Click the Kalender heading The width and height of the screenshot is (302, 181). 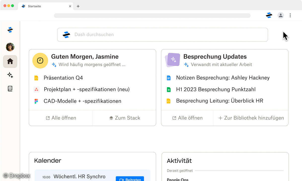48,161
